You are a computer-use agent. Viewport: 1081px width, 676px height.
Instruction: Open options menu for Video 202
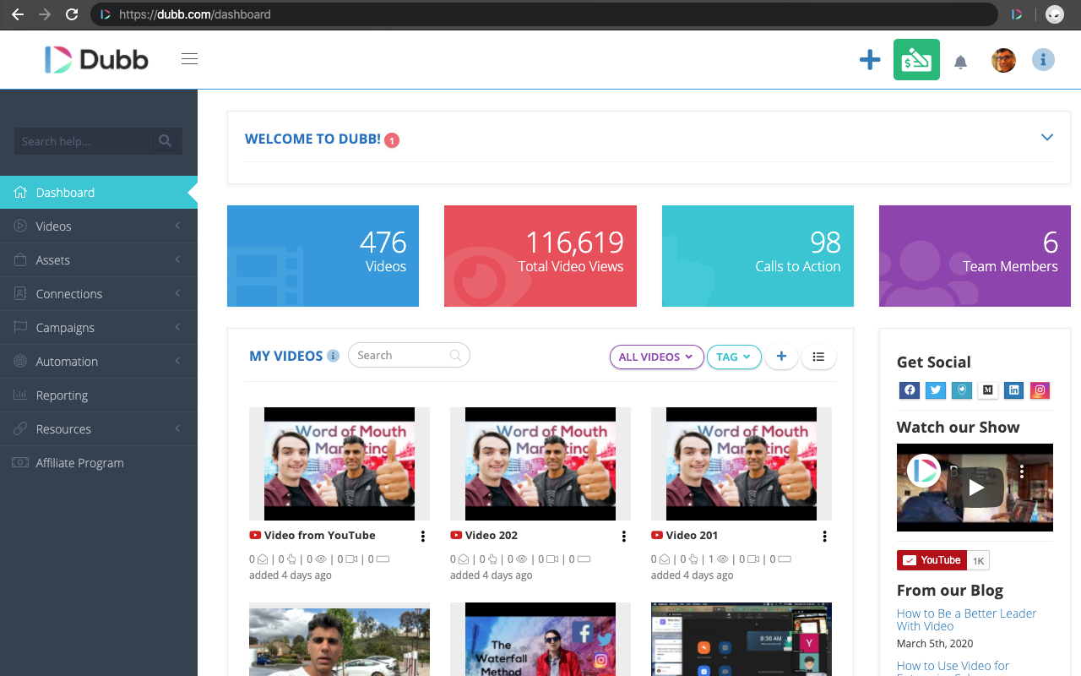(x=624, y=536)
